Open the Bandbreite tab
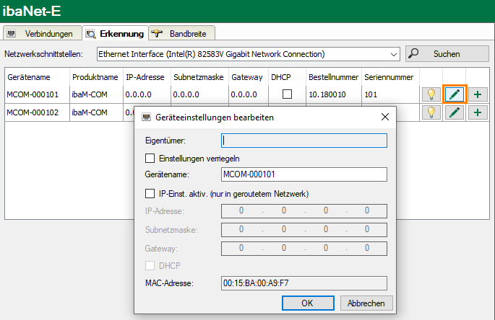The width and height of the screenshot is (495, 320). (183, 34)
